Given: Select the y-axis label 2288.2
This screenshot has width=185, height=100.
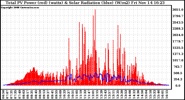Looking at the screenshot, I should 178,29.
